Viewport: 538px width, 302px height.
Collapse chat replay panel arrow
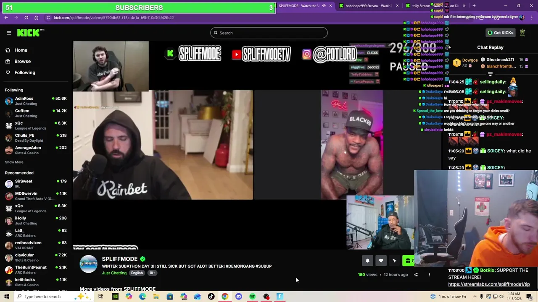pyautogui.click(x=449, y=47)
